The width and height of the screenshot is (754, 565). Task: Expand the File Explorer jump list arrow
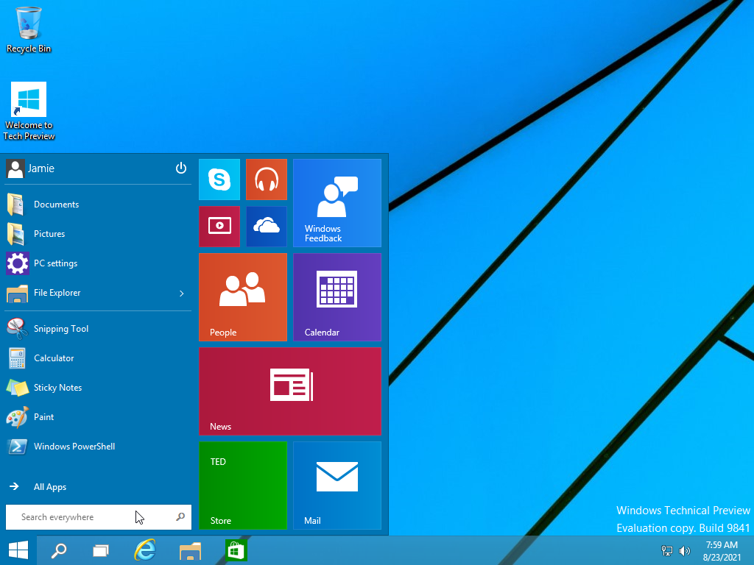(x=182, y=293)
